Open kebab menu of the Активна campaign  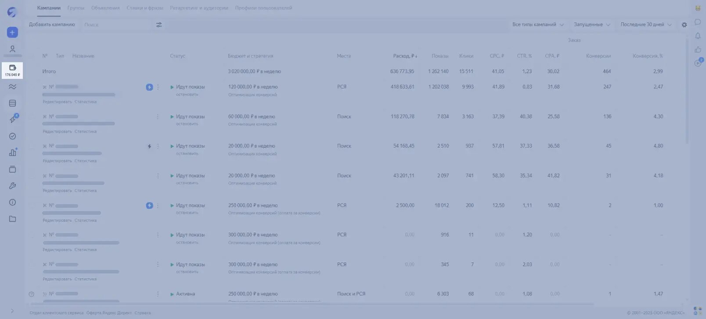pyautogui.click(x=158, y=294)
